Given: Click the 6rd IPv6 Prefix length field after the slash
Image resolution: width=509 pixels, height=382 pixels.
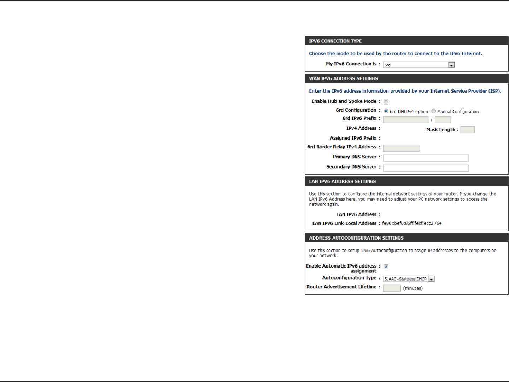Looking at the screenshot, I should pos(443,120).
